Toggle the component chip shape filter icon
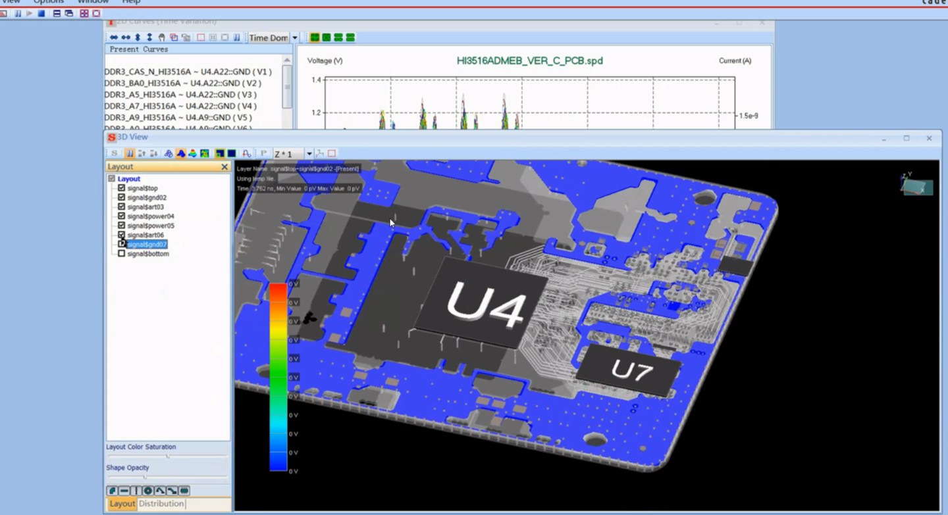 [x=184, y=491]
